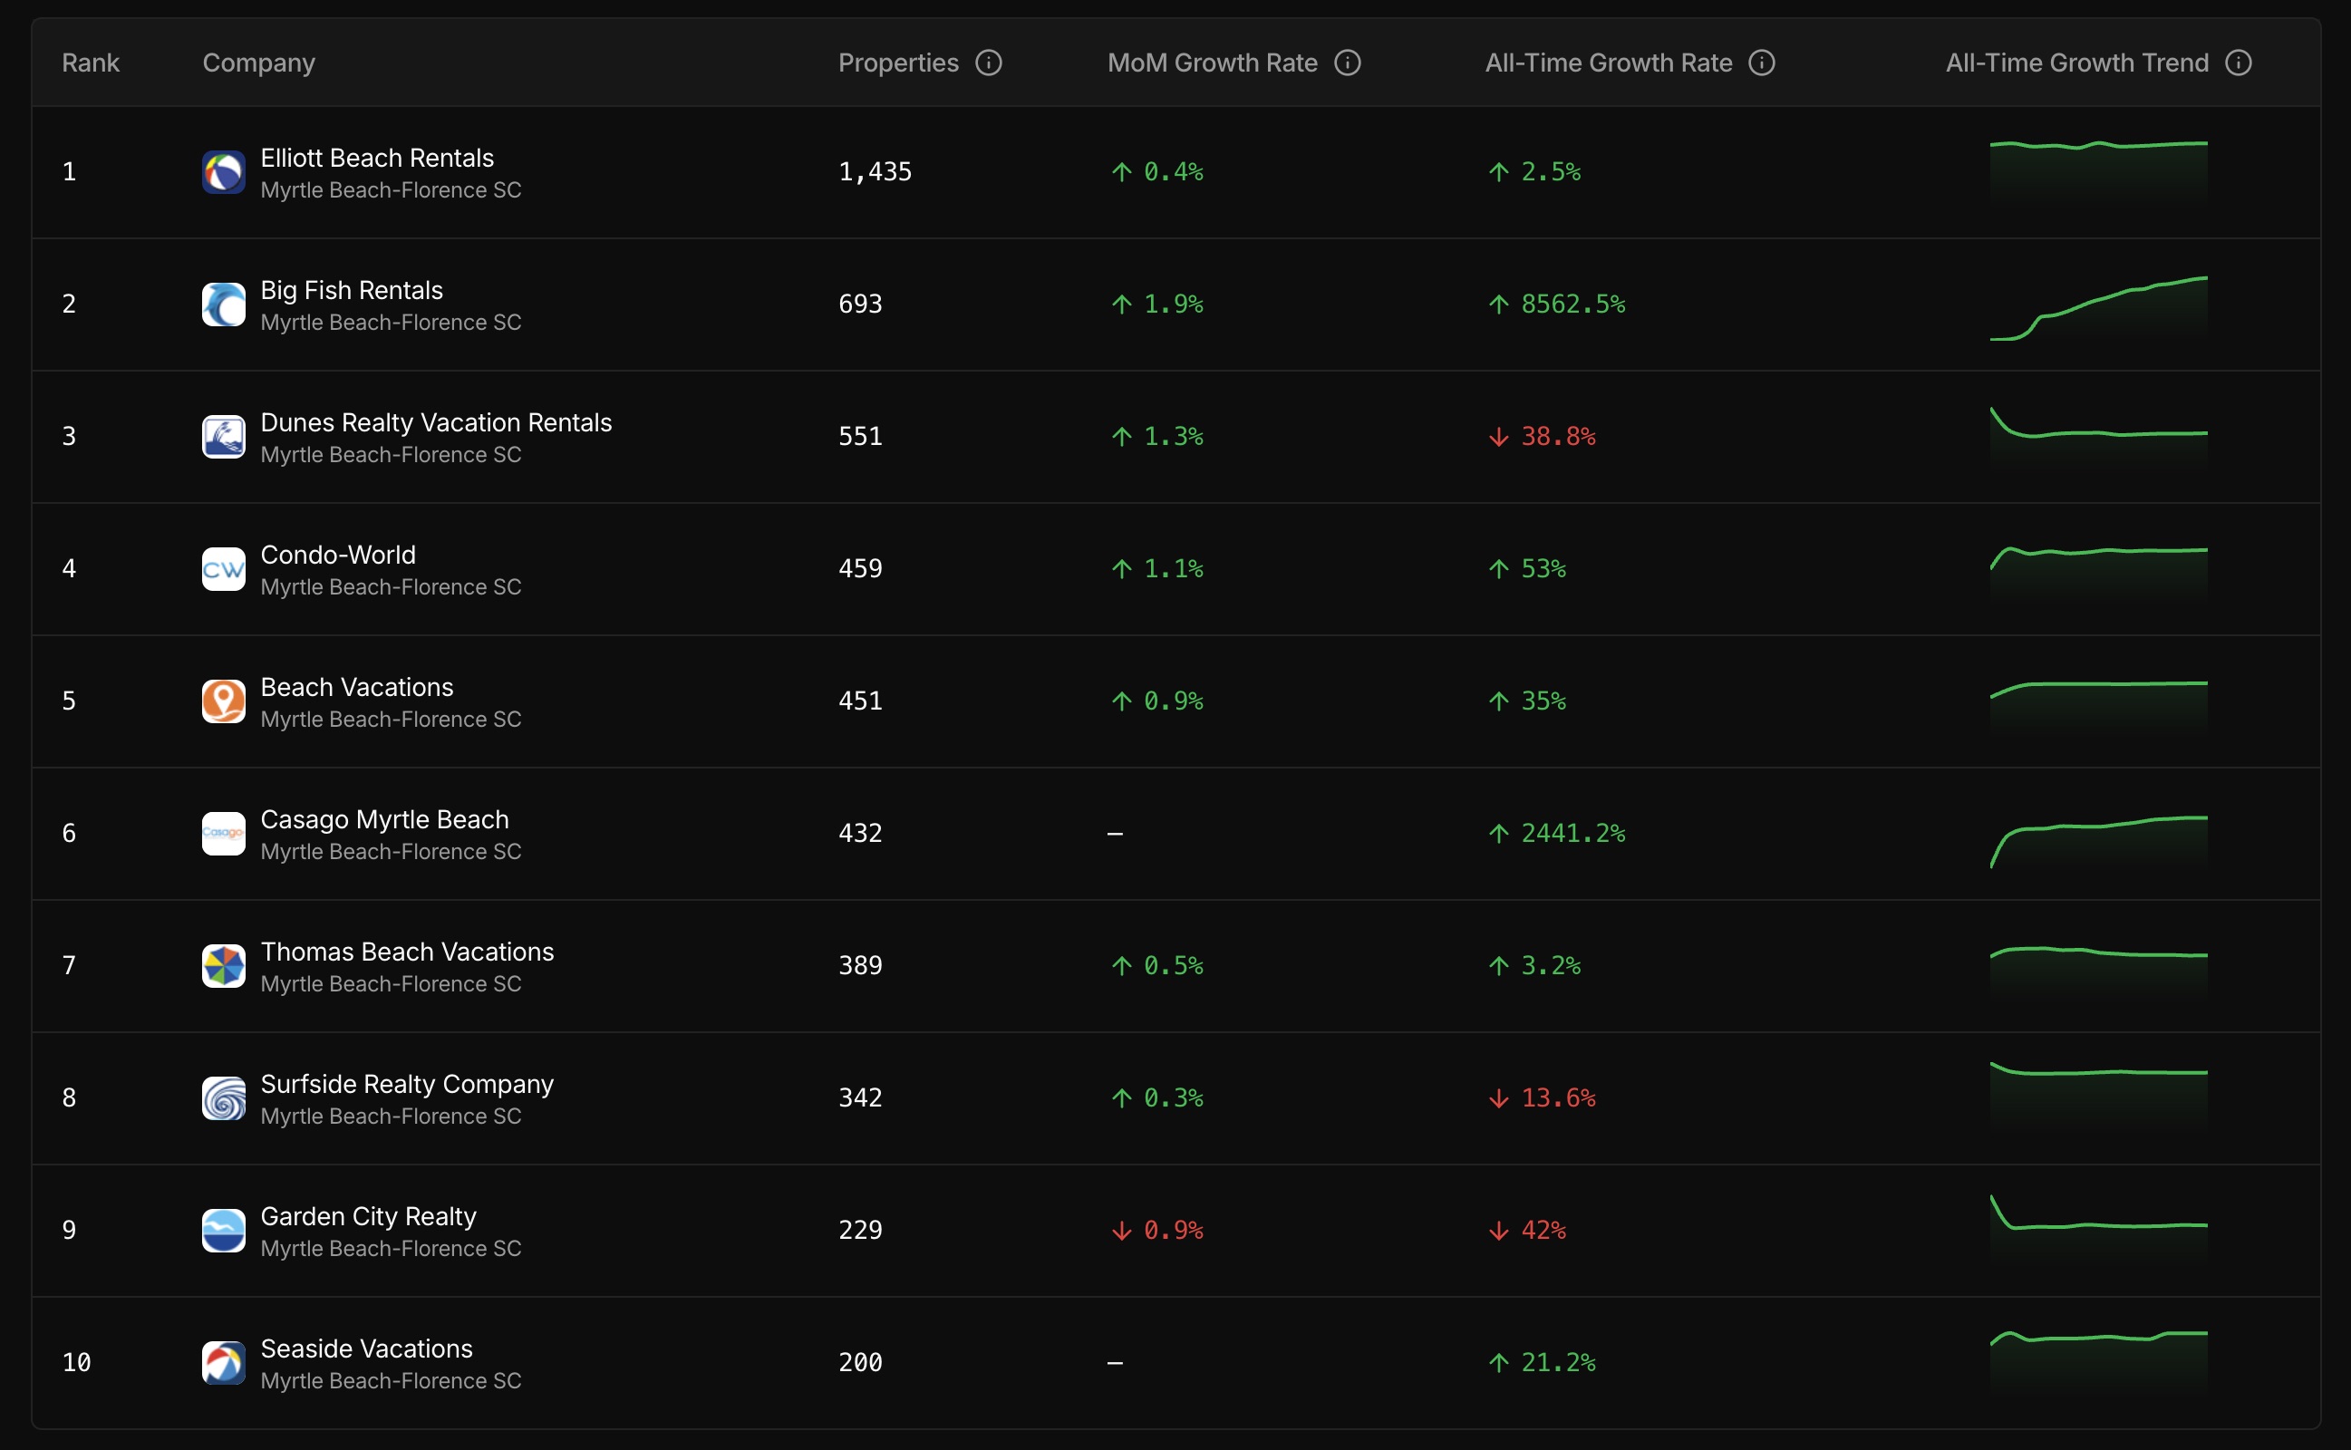
Task: Click the Company column header
Action: (259, 63)
